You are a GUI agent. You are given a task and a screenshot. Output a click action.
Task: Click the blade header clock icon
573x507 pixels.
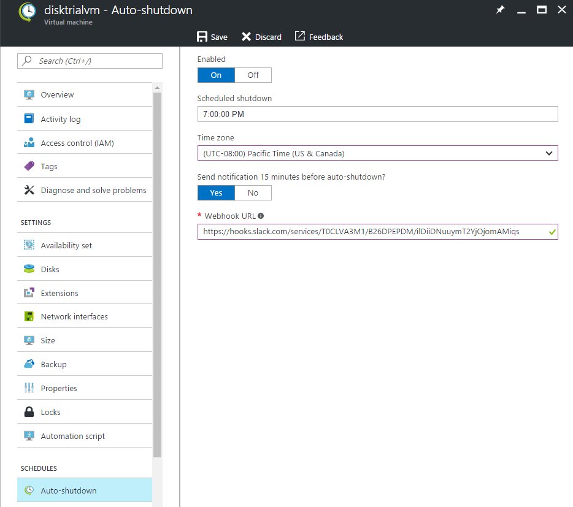click(x=28, y=12)
